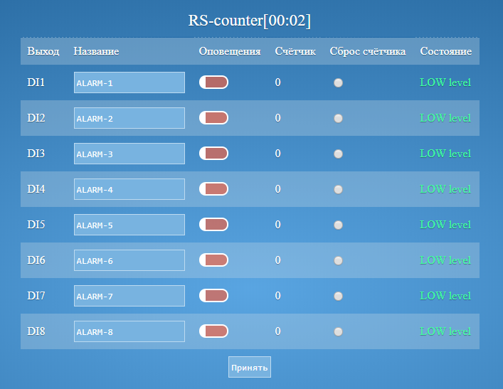Flip the DI8 notification switch
503x389 pixels.
coord(213,331)
